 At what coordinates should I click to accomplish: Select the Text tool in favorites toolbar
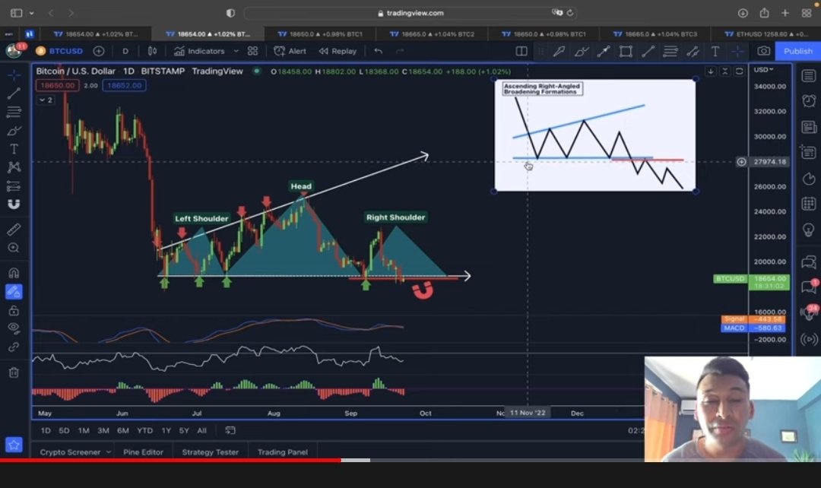tap(715, 52)
